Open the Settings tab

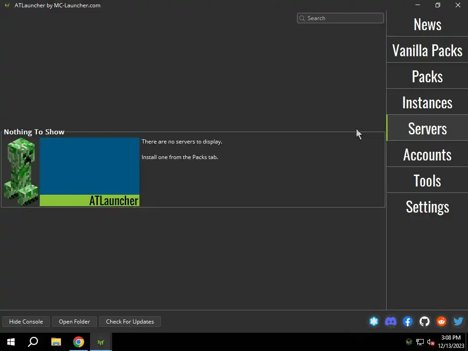tap(427, 206)
